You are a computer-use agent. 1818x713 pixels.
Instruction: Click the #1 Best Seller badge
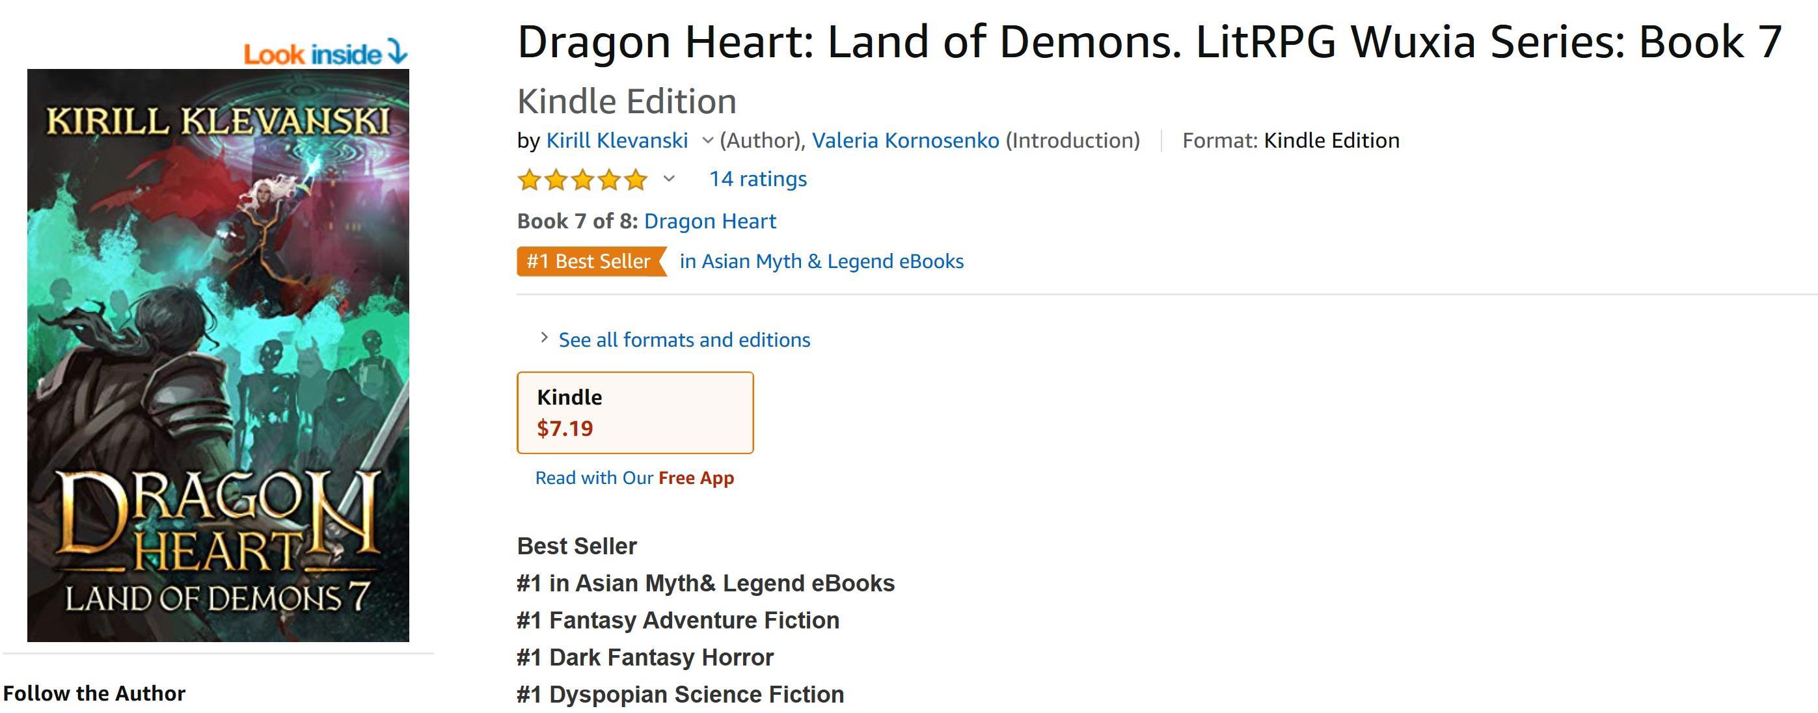590,262
